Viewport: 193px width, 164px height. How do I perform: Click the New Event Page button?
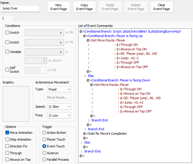click(59, 7)
